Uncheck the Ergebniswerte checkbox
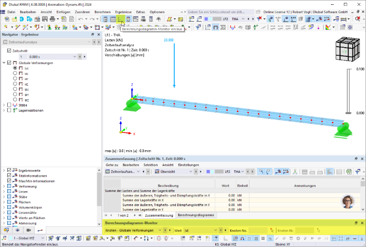The height and width of the screenshot is (247, 366). click(9, 170)
